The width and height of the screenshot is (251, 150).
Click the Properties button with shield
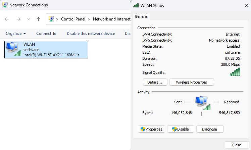point(151,129)
